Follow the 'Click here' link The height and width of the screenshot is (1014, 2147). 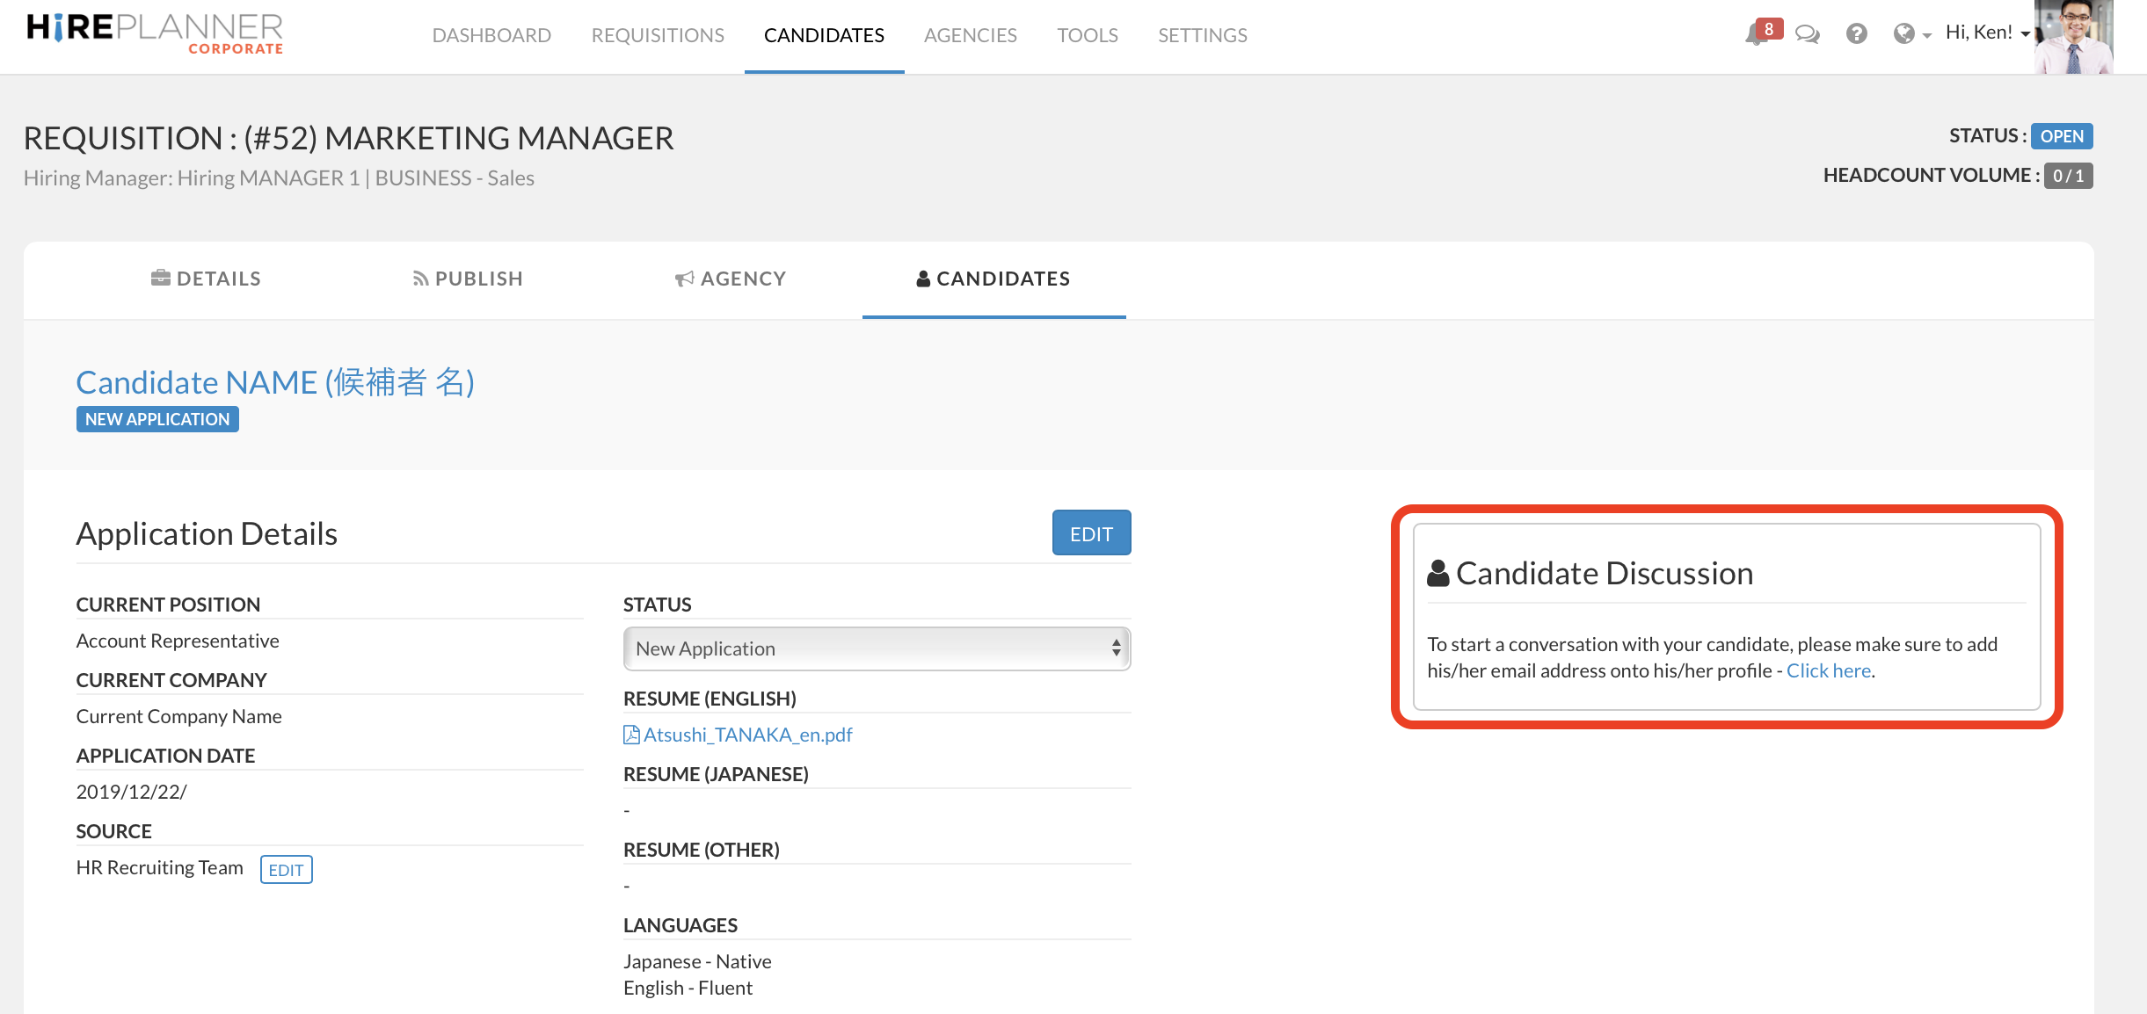[1828, 670]
